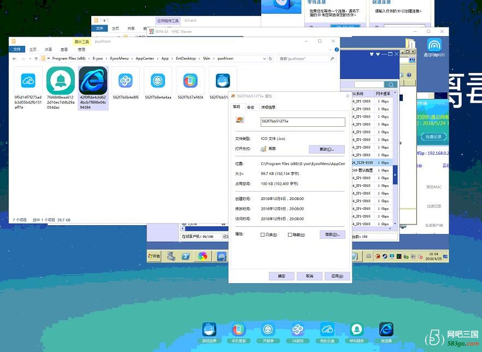
Task: Click the AppCenter breadcrumb segment
Action: (145, 58)
